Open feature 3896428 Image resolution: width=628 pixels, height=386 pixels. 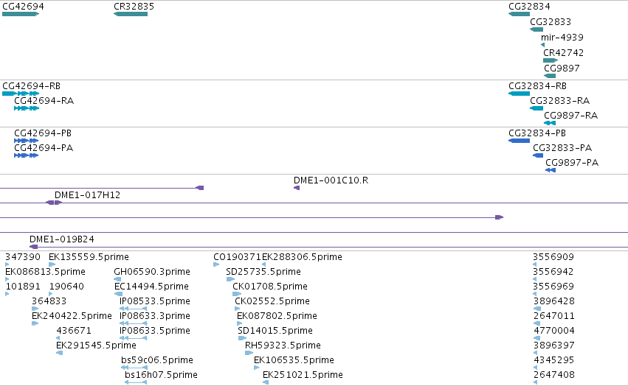[537, 309]
